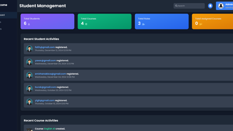Open the Total Roles card
Viewport: 233px width, 131px height.
(162, 21)
